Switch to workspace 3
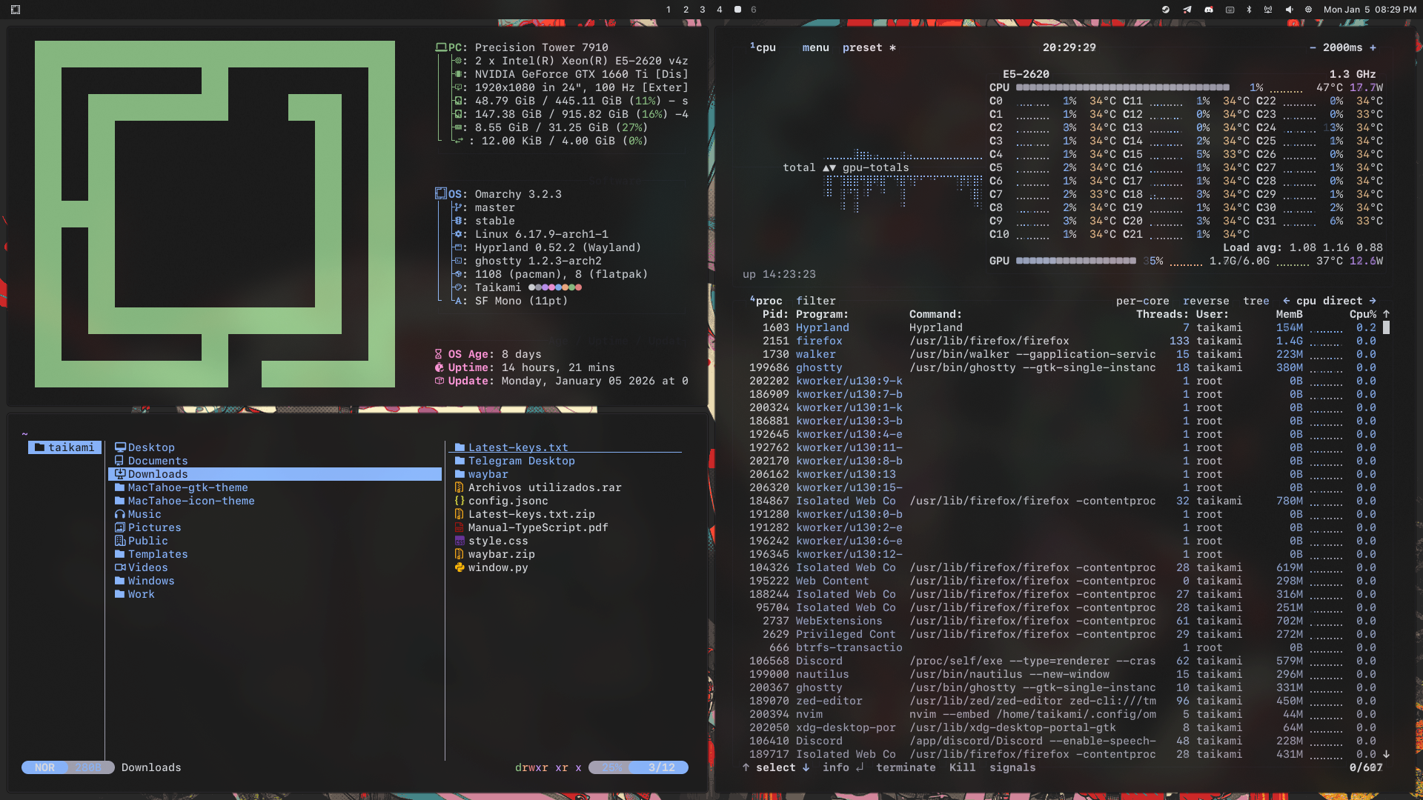 pyautogui.click(x=703, y=10)
